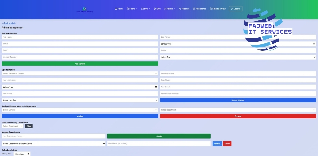Go to the Home page
Viewport: 320px width, 156px height.
119,9
